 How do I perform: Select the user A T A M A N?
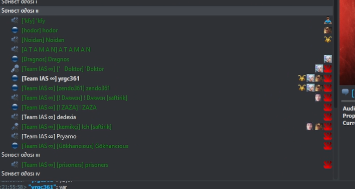click(x=56, y=49)
